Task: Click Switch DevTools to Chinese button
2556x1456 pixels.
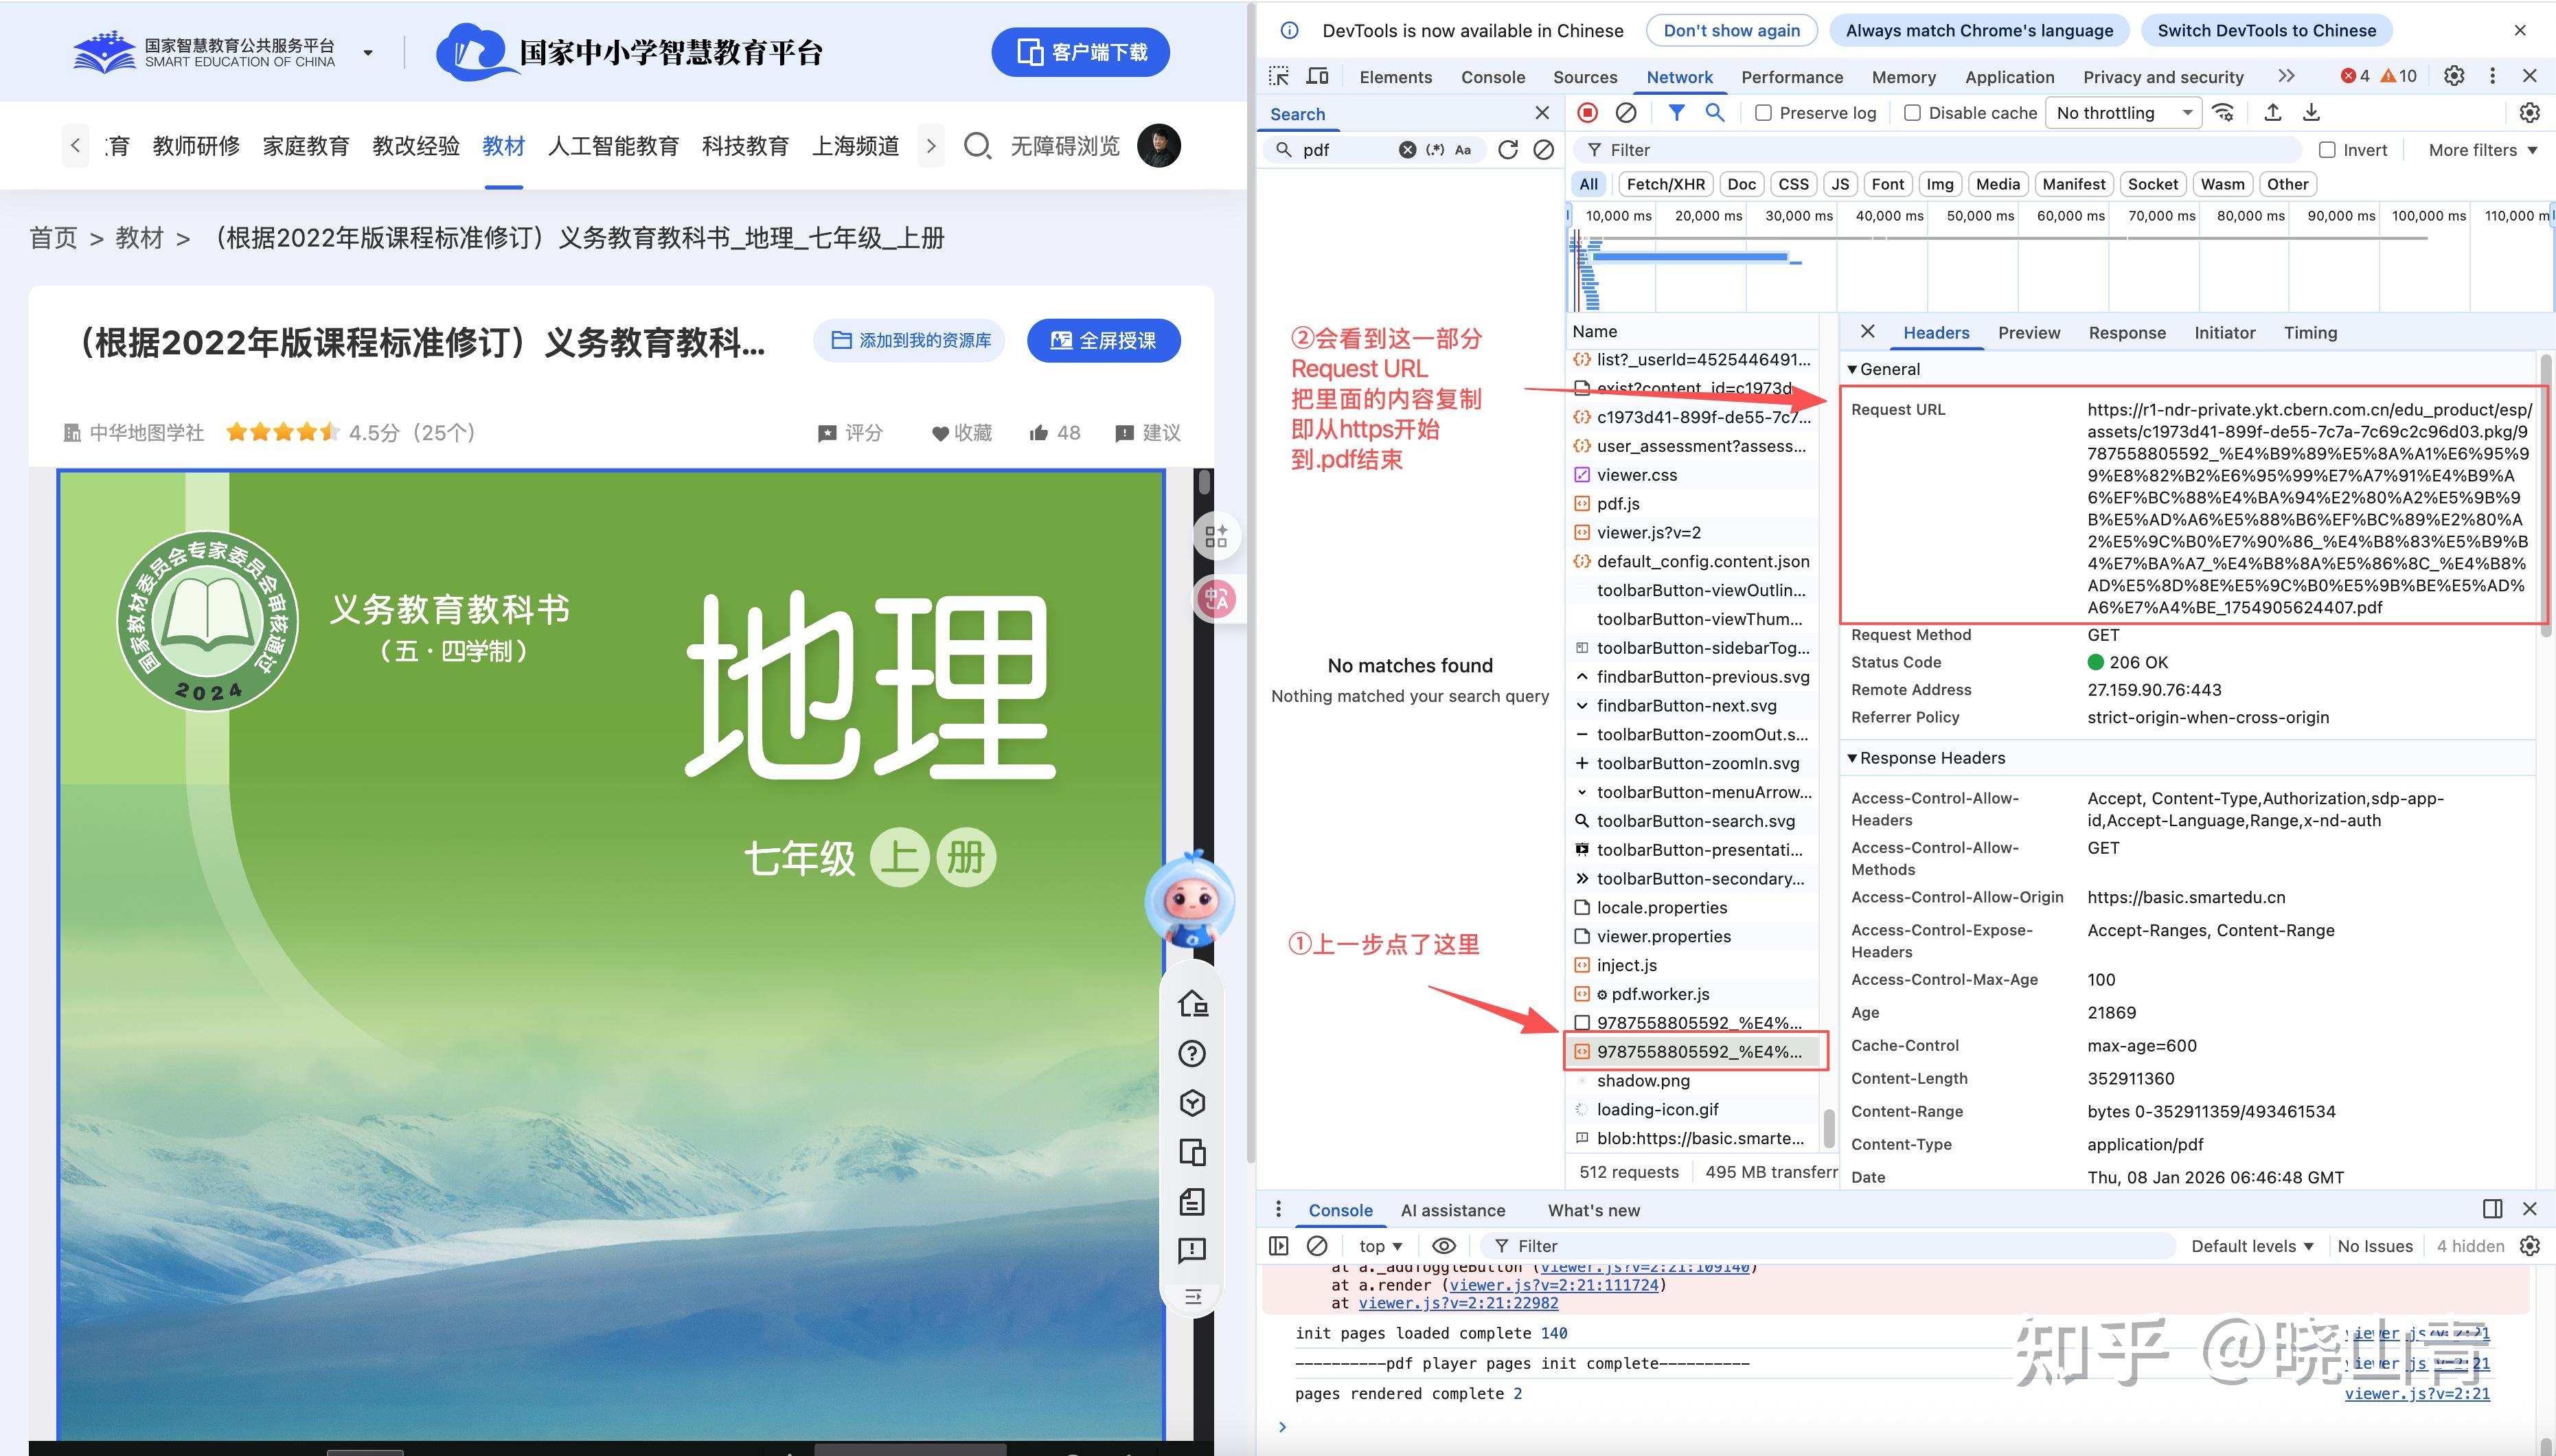Action: click(x=2266, y=31)
